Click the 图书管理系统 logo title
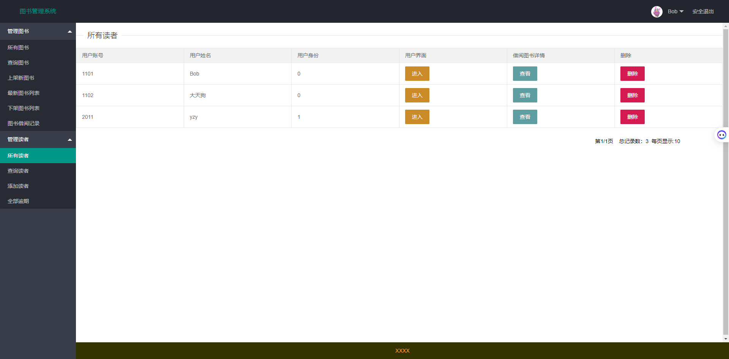Image resolution: width=729 pixels, height=359 pixels. (38, 11)
